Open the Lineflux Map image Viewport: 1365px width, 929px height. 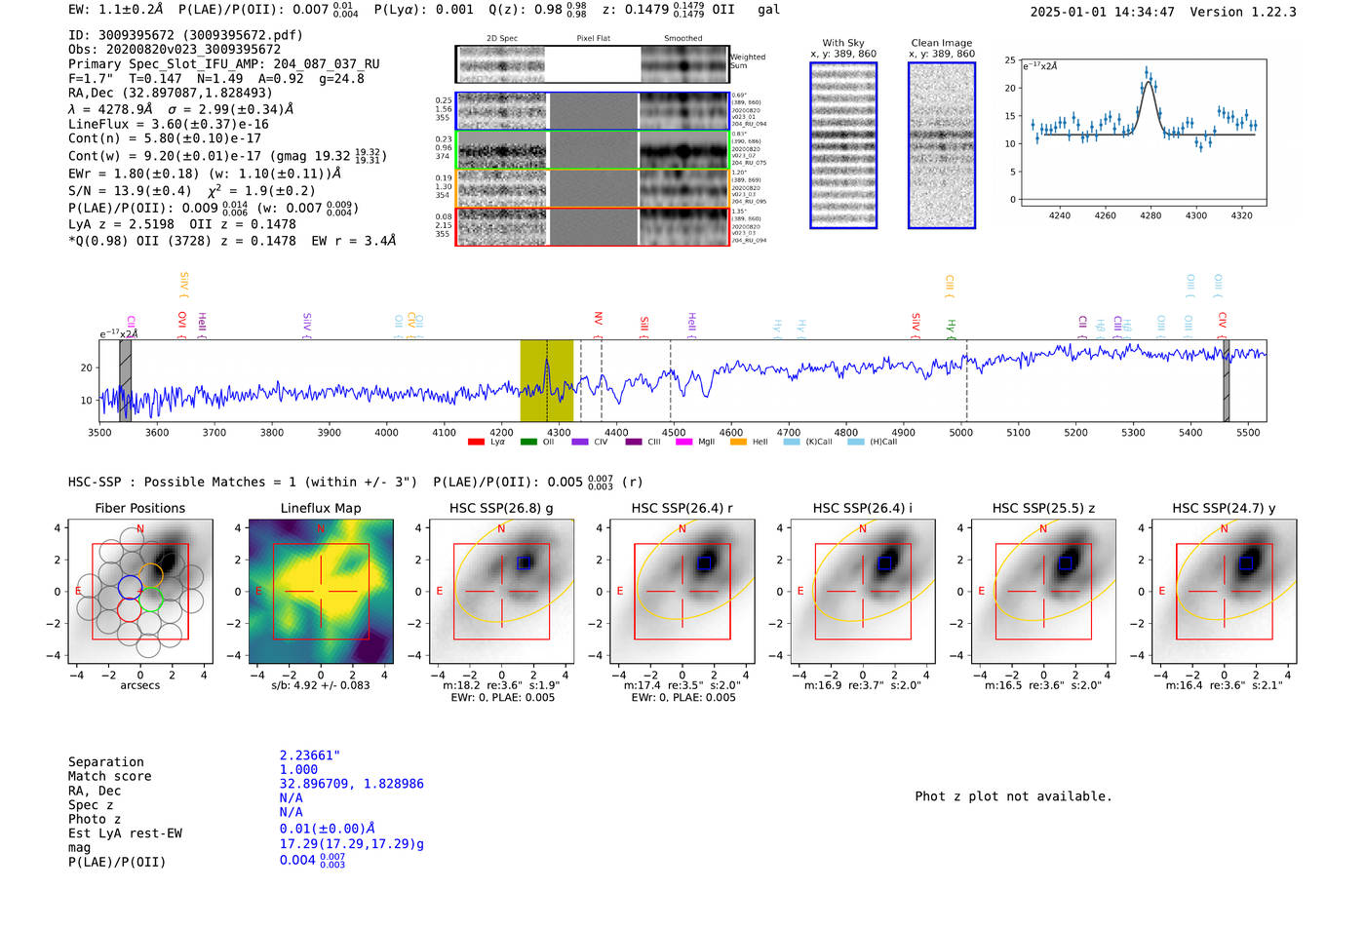[321, 592]
